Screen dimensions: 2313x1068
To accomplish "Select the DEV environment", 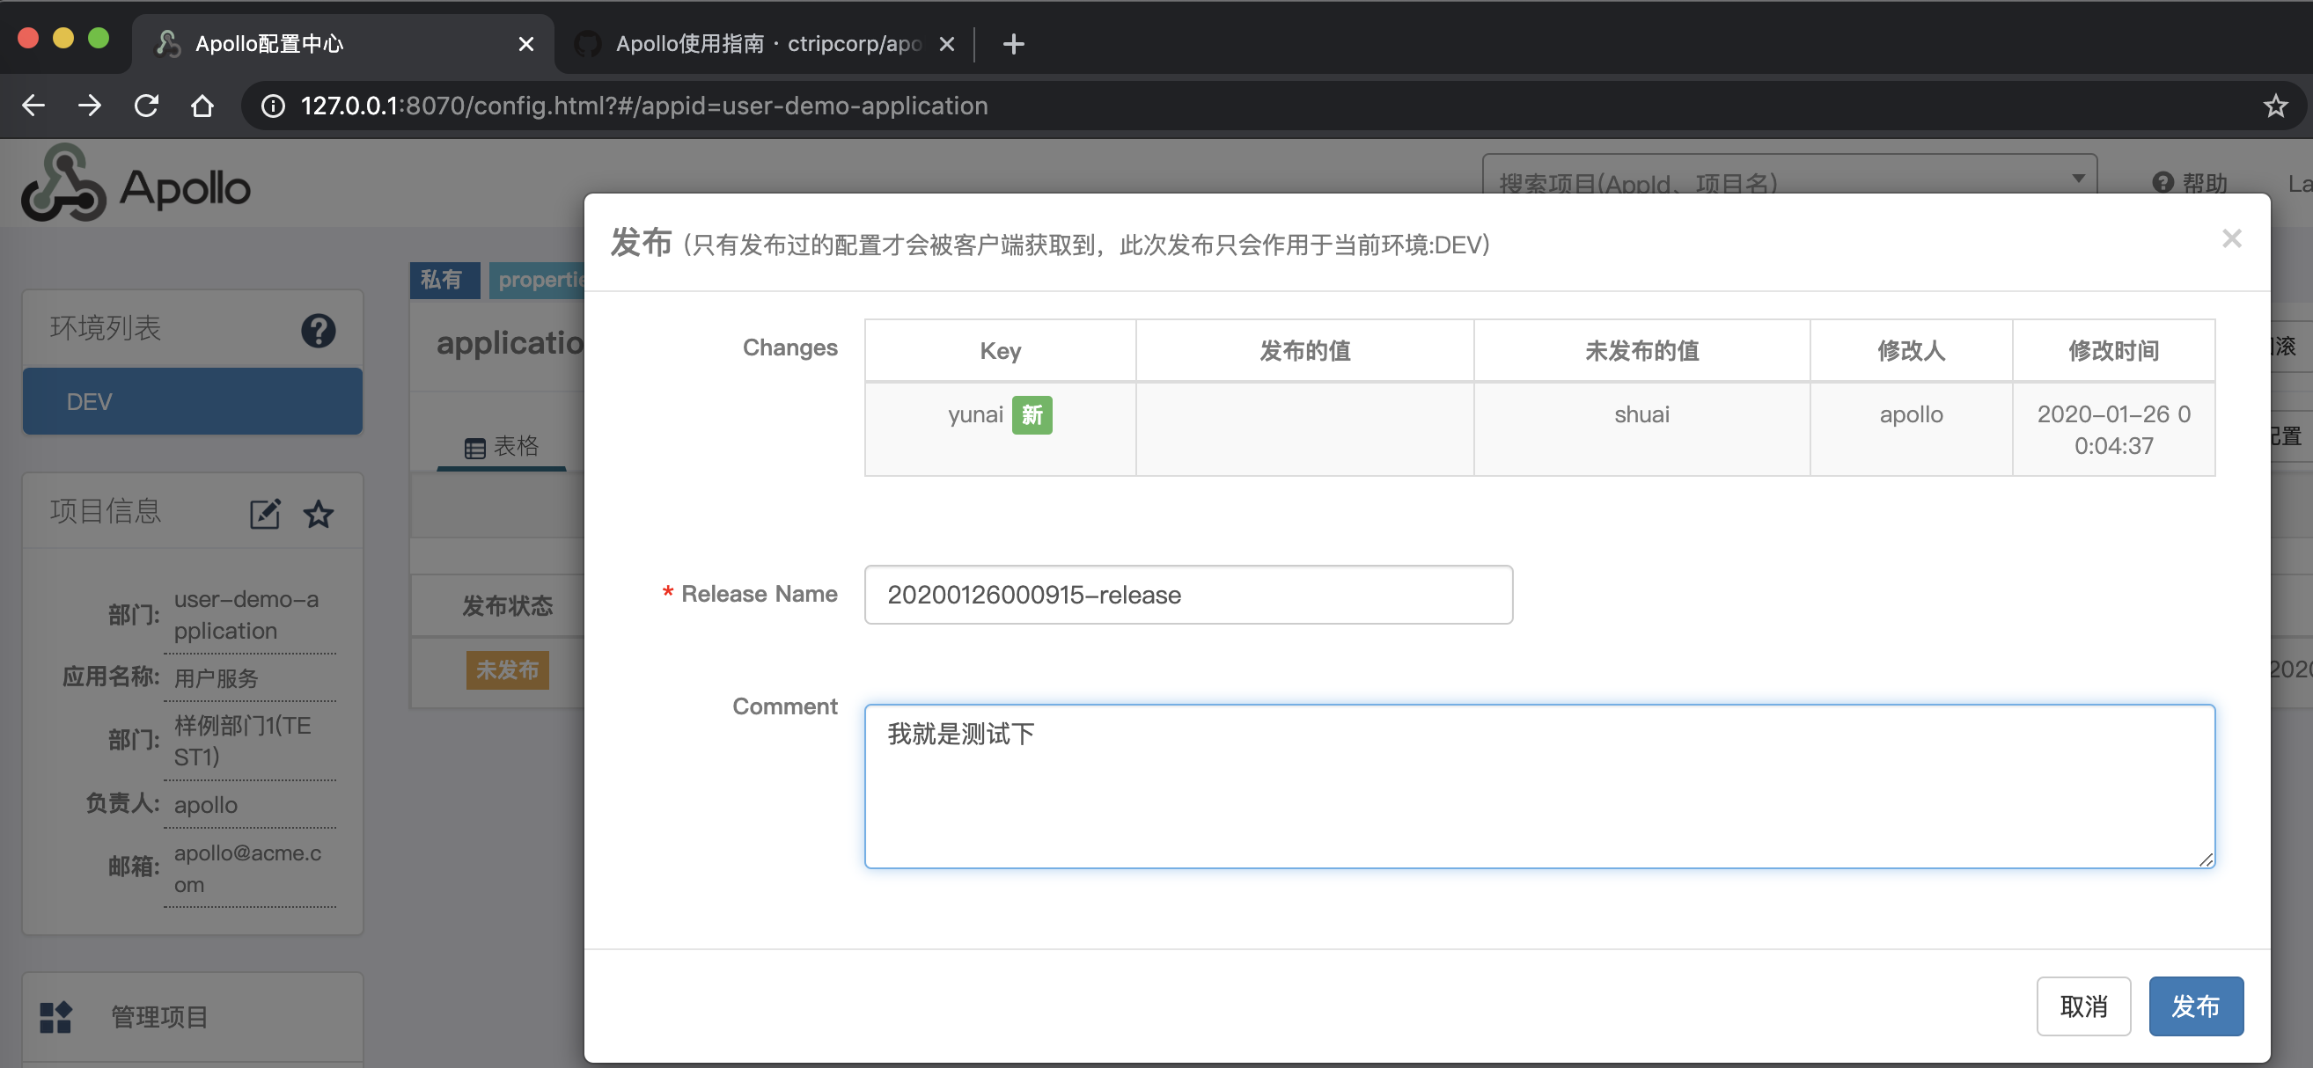I will tap(191, 401).
